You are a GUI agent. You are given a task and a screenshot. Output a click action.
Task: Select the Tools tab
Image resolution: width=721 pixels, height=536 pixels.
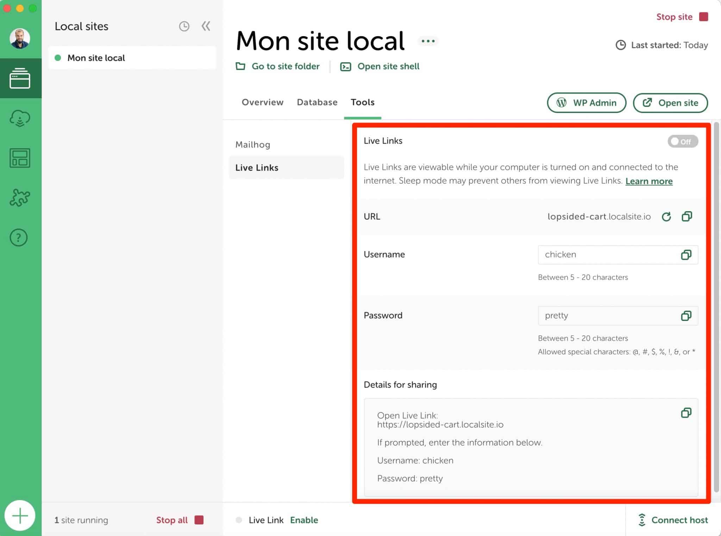363,102
